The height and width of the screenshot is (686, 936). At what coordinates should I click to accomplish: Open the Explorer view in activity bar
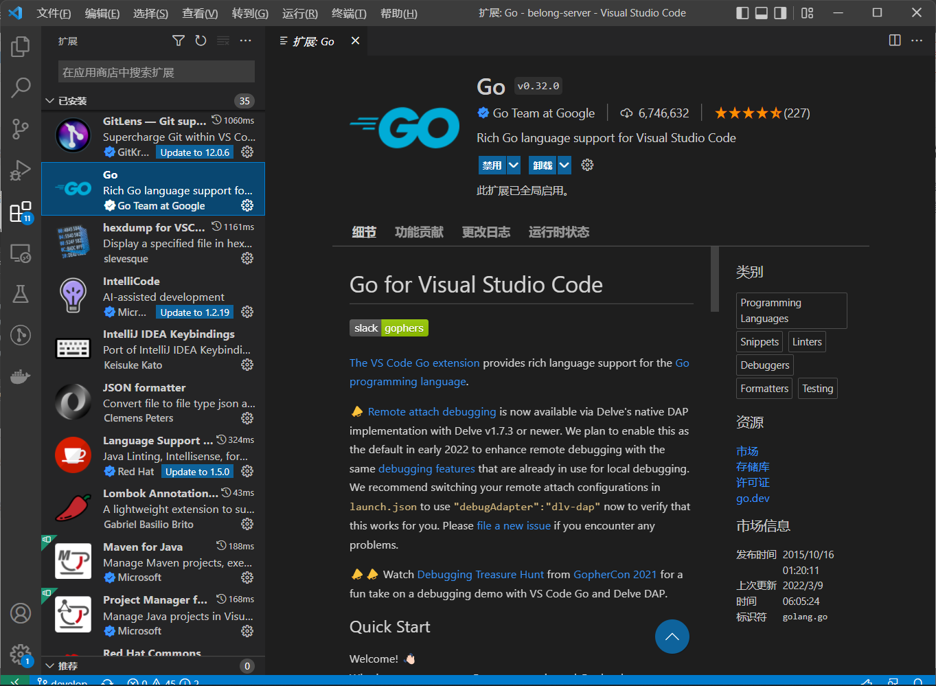click(21, 46)
